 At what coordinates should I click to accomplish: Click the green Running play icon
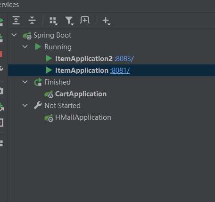pos(38,47)
